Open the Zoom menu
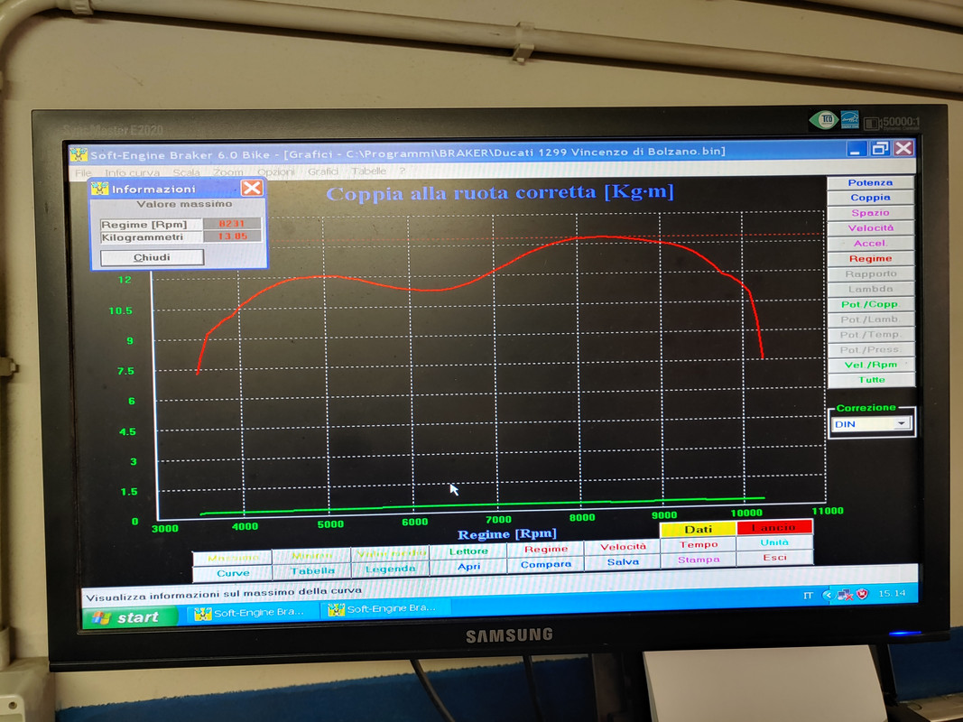This screenshot has height=722, width=963. point(228,171)
